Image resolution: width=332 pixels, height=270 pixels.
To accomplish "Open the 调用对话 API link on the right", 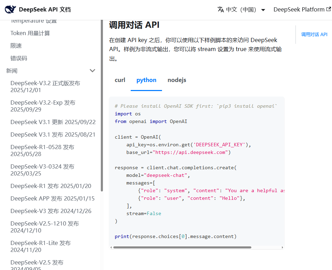I will pyautogui.click(x=314, y=34).
